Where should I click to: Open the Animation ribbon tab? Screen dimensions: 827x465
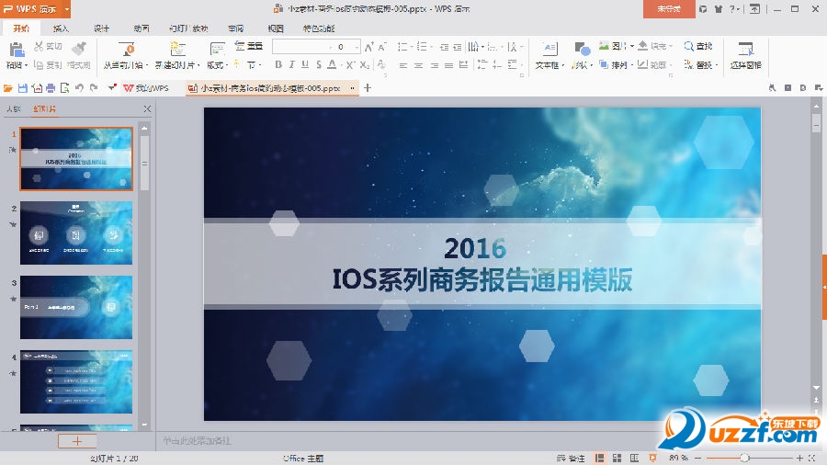pos(142,28)
